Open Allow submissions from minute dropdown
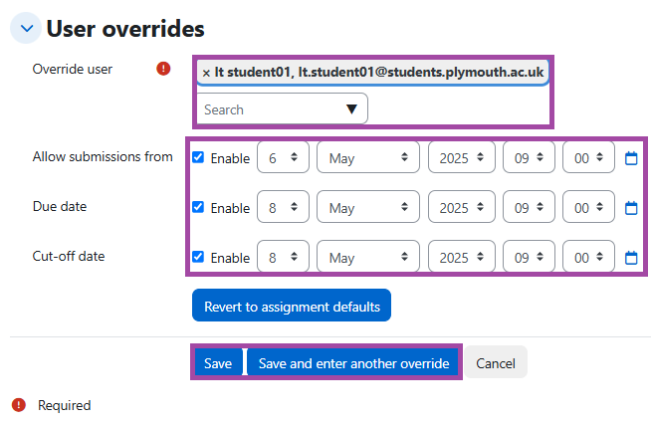Image resolution: width=651 pixels, height=424 pixels. (588, 157)
